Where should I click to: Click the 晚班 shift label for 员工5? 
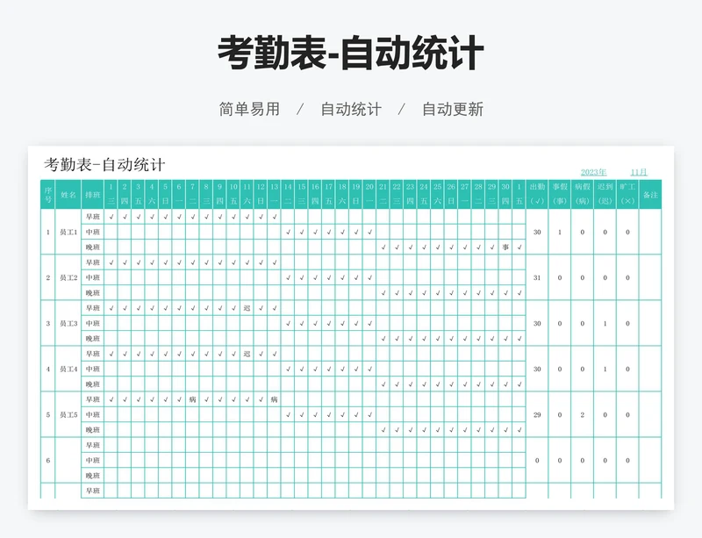93,430
